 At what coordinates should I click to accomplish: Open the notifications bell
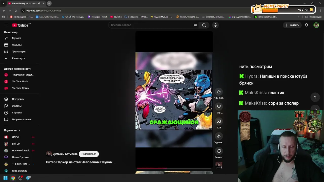(306, 25)
